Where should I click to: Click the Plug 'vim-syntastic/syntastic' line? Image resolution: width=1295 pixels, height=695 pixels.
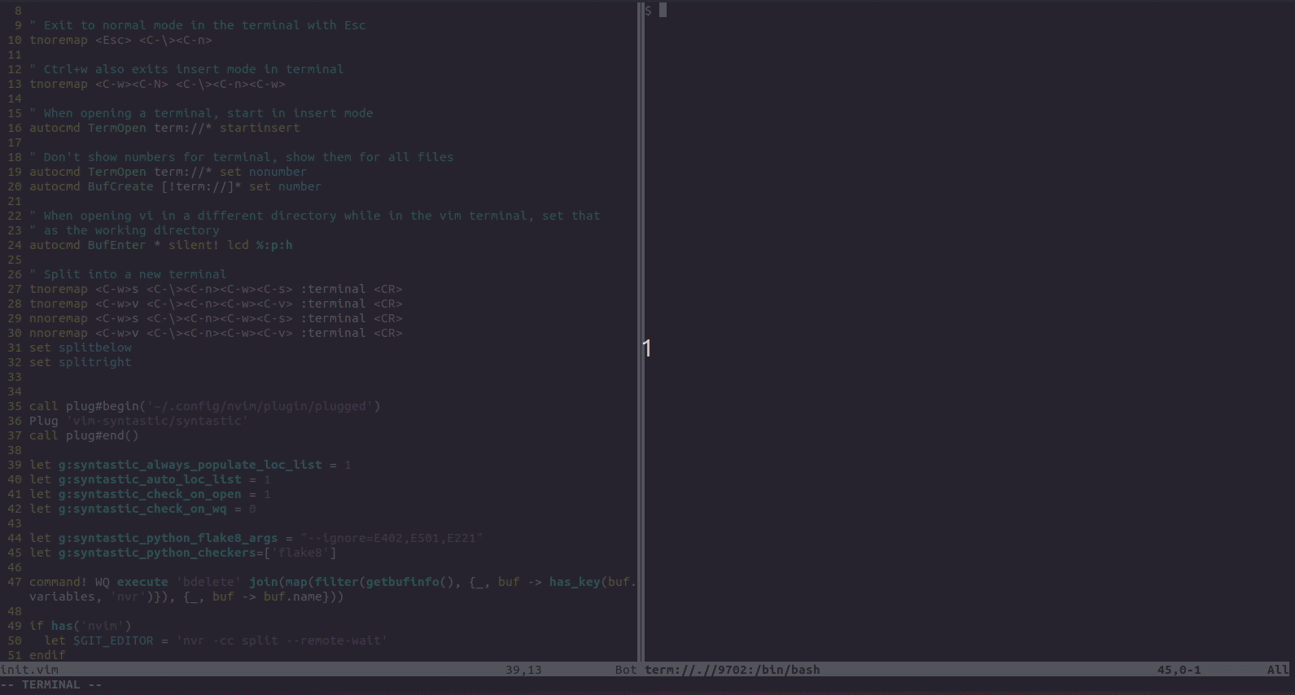(139, 421)
